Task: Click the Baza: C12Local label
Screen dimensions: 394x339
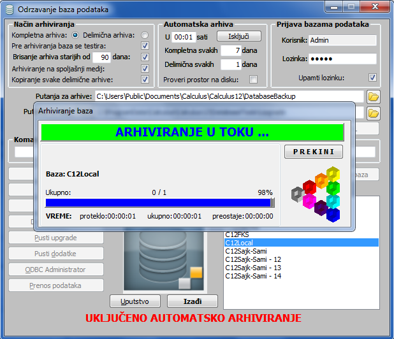Action: click(x=73, y=174)
